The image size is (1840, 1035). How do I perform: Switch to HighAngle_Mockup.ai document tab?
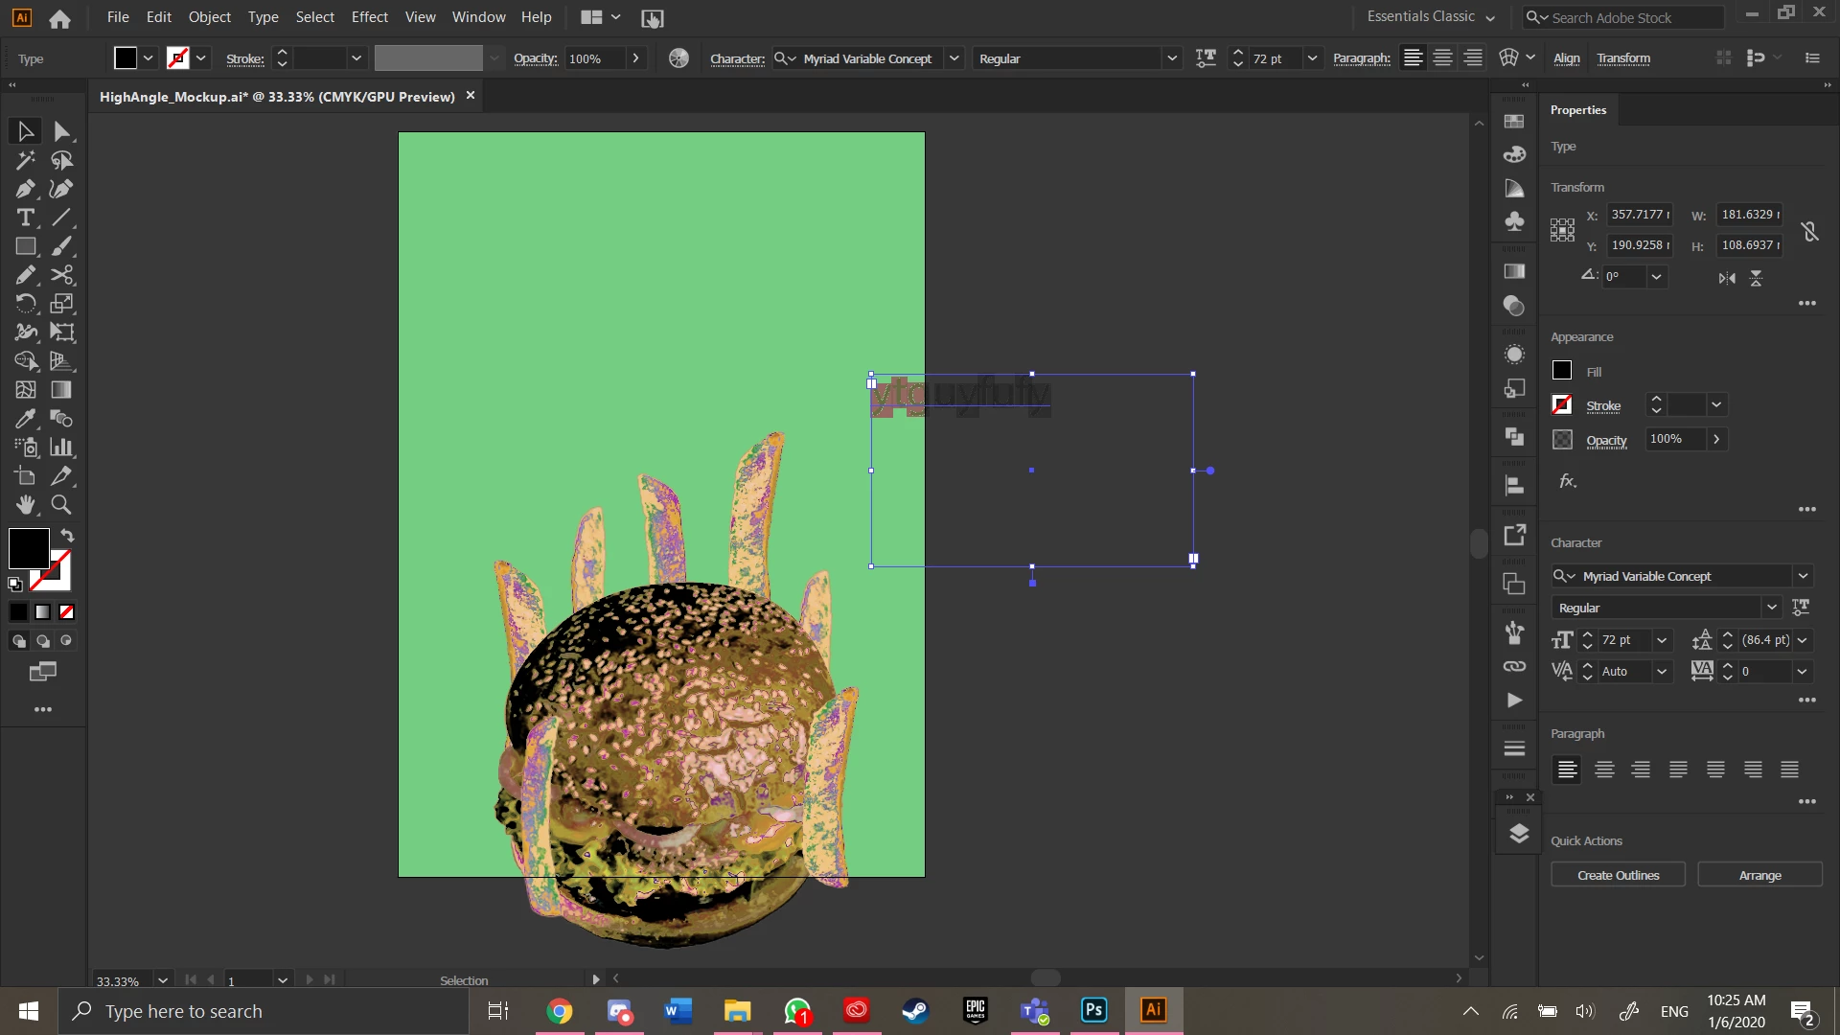[277, 97]
